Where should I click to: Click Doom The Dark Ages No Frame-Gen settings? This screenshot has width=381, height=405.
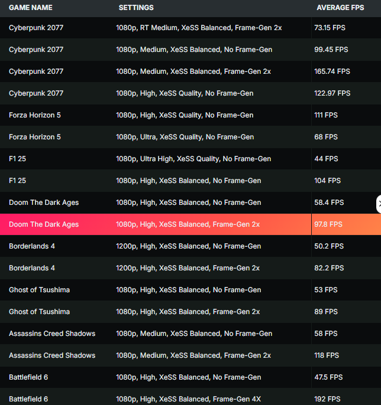click(188, 203)
